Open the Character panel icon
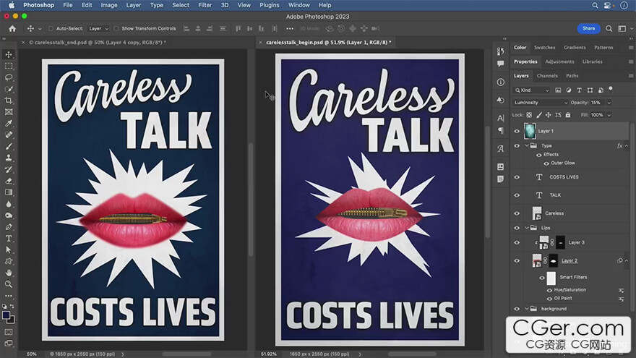636x358 pixels. click(x=501, y=118)
